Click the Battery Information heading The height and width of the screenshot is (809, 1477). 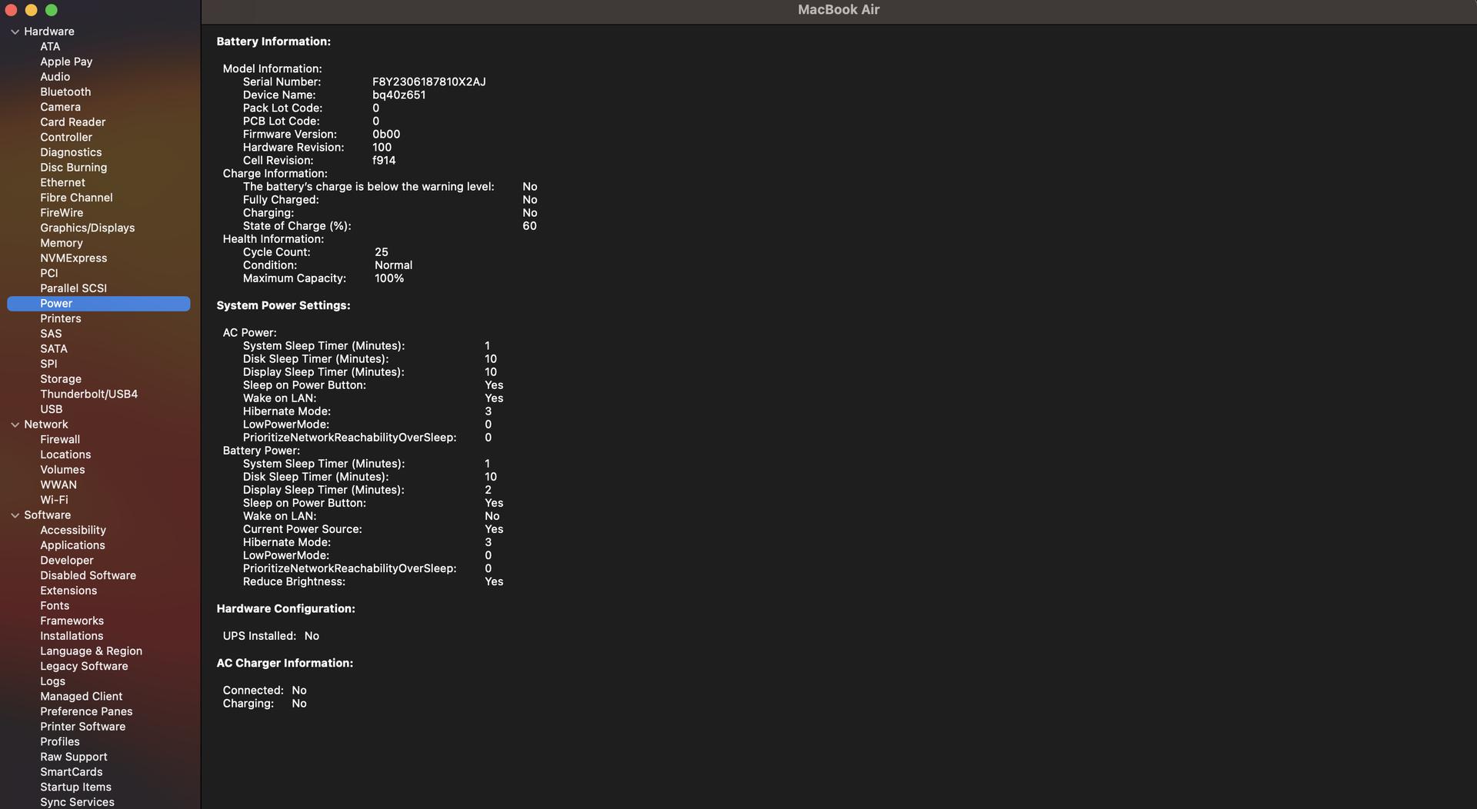pos(274,42)
